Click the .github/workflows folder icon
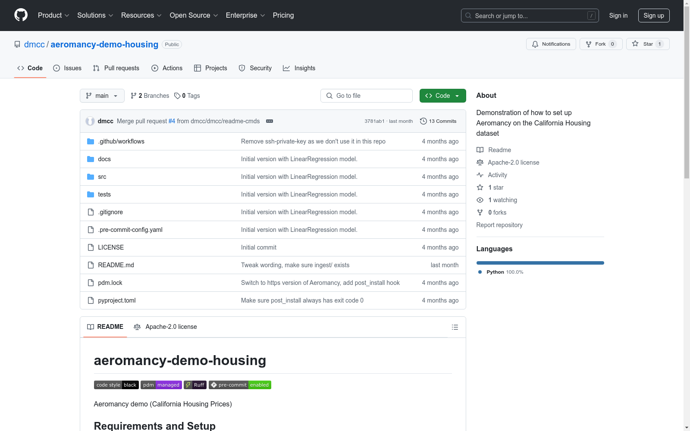Screen dimensions: 690x431 click(91, 141)
